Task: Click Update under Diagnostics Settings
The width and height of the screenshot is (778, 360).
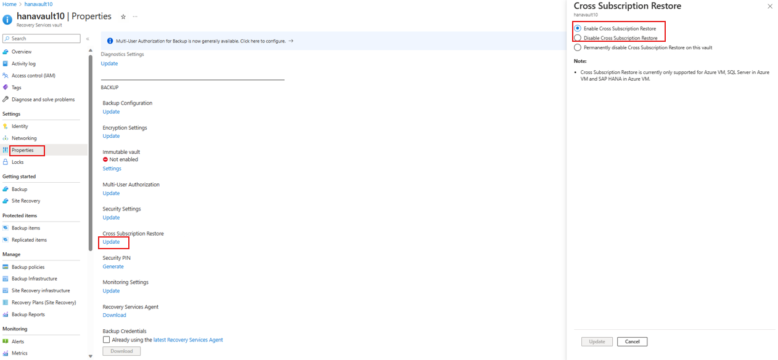Action: (x=109, y=63)
